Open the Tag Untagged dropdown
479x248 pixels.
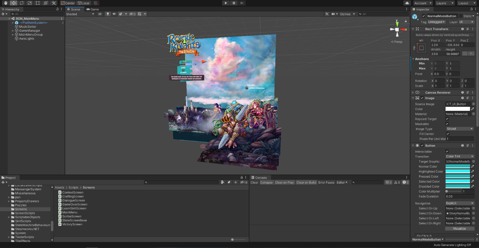tap(436, 22)
